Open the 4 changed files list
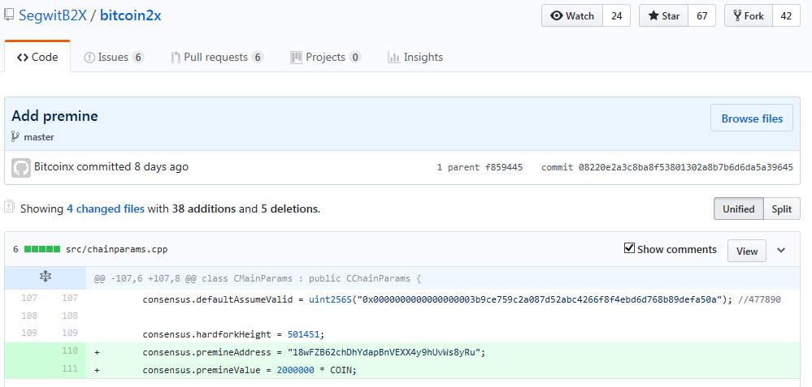The image size is (812, 387). point(106,209)
